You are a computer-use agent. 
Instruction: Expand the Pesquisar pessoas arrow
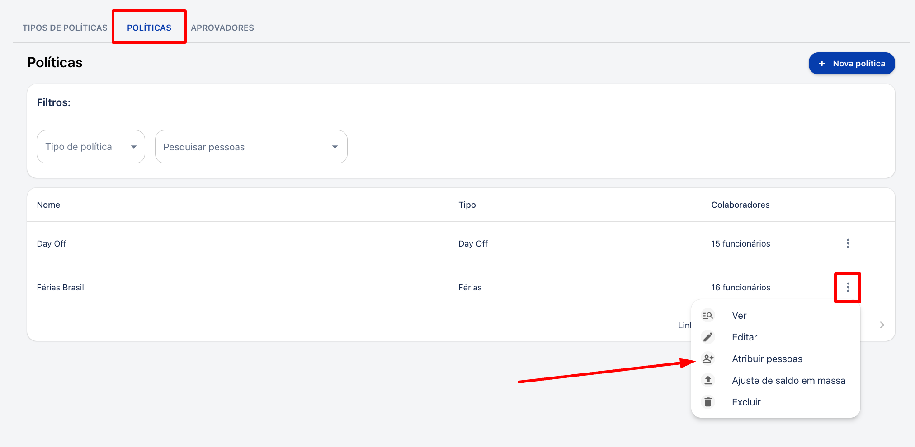(x=335, y=147)
